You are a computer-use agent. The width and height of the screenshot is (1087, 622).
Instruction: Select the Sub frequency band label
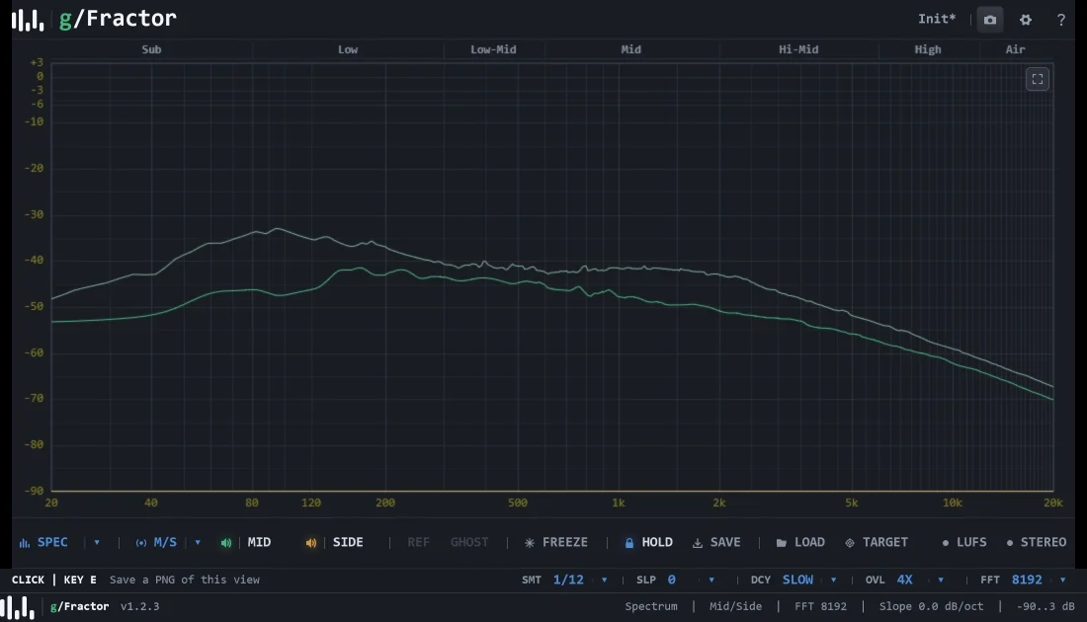(x=151, y=50)
